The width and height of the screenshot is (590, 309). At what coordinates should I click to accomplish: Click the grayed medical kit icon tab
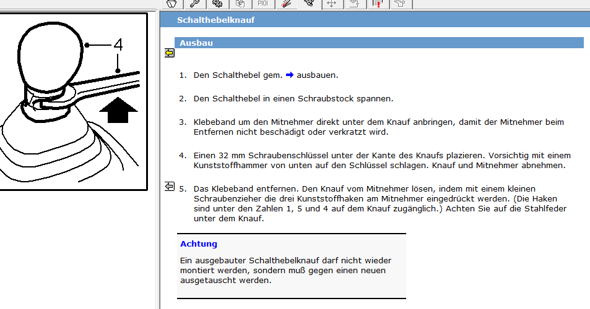tap(240, 4)
